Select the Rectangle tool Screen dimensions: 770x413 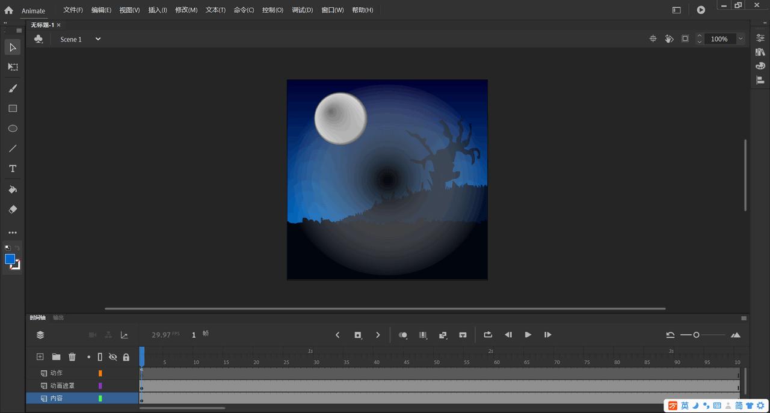(x=13, y=109)
